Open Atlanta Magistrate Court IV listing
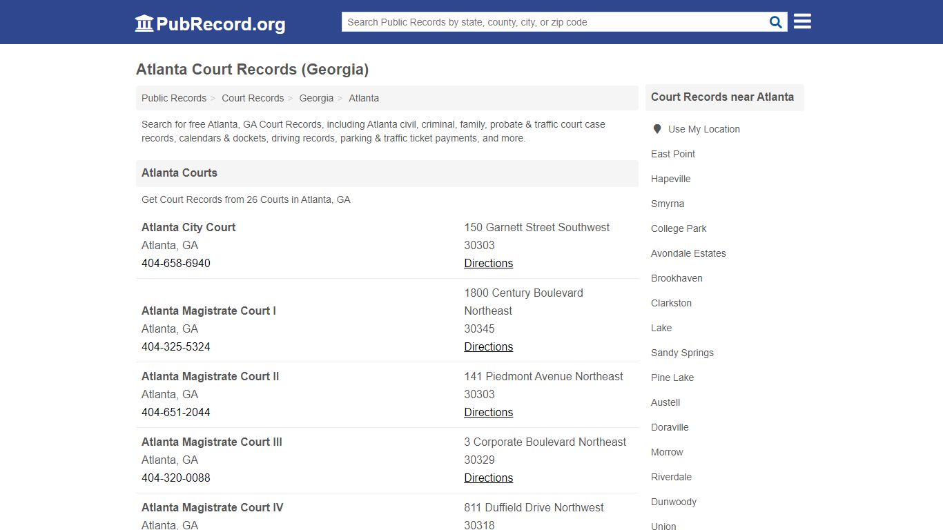 (213, 507)
